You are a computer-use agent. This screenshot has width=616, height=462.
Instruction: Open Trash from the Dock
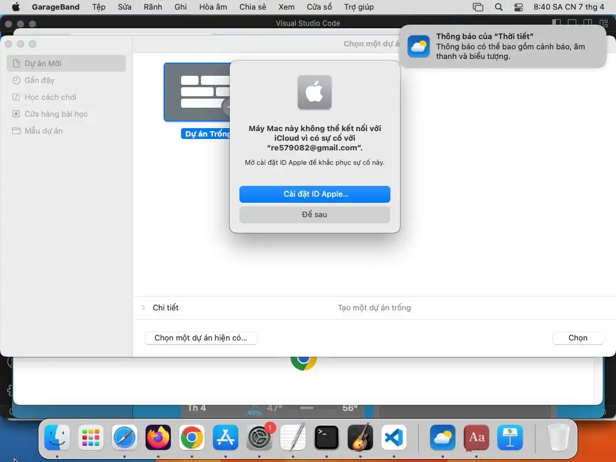coord(558,437)
